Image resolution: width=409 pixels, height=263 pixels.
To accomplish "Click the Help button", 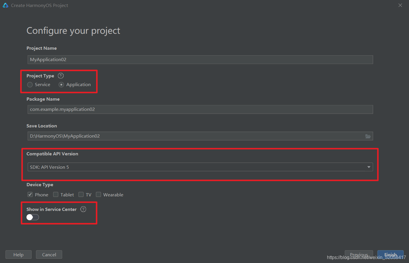I will point(19,255).
